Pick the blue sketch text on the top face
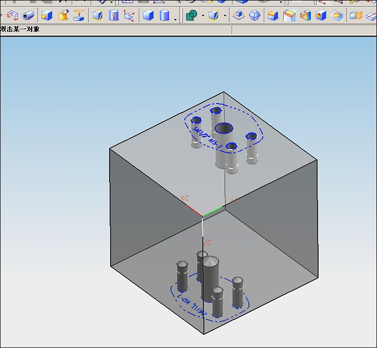The height and width of the screenshot is (348, 377). [207, 138]
